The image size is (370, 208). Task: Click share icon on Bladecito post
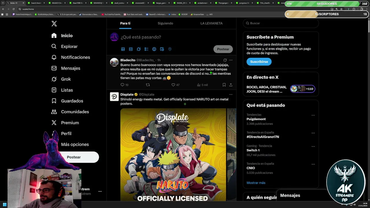point(231,85)
